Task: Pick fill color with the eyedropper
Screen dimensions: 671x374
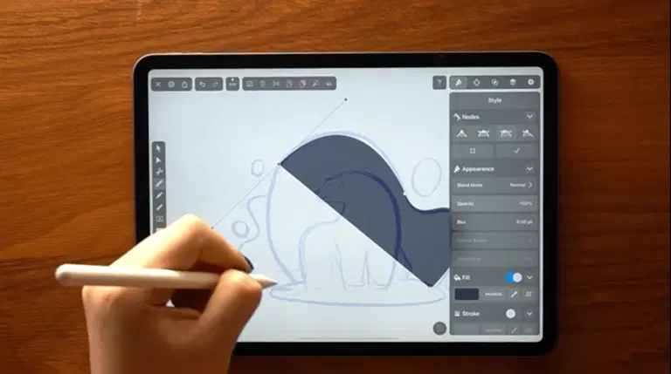Action: point(514,294)
